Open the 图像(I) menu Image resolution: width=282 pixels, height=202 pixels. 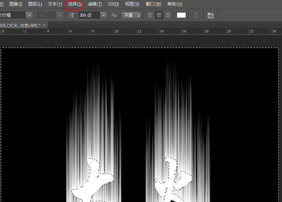[16, 4]
